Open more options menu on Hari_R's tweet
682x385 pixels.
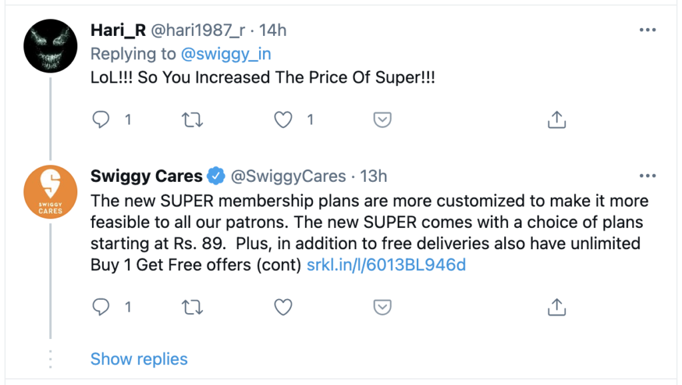coord(647,31)
